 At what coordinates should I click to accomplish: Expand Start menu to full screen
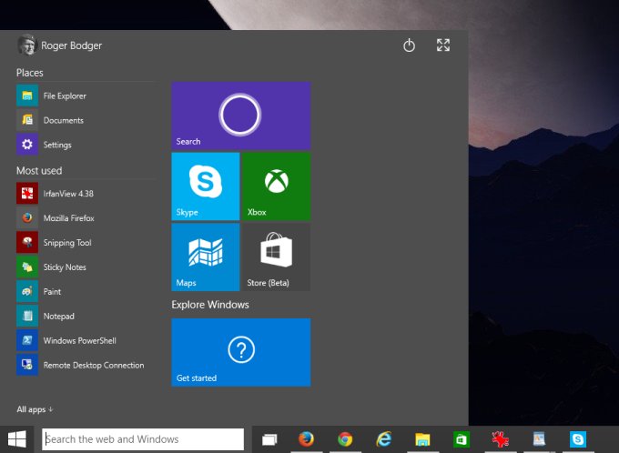tap(443, 45)
